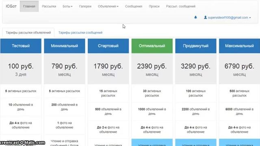Click 2200 объявлений в день text

(x=196, y=112)
